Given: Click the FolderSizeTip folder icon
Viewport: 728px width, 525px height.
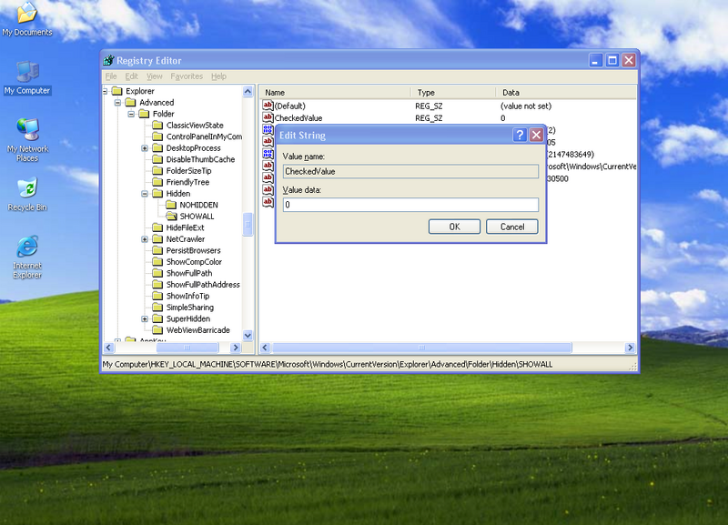Looking at the screenshot, I should (157, 170).
